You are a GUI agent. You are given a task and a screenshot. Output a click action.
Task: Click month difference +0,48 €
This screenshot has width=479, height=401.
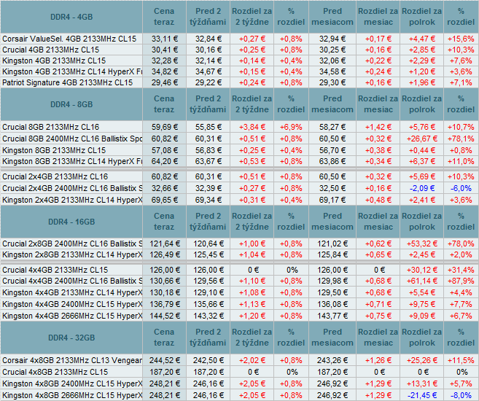378,200
